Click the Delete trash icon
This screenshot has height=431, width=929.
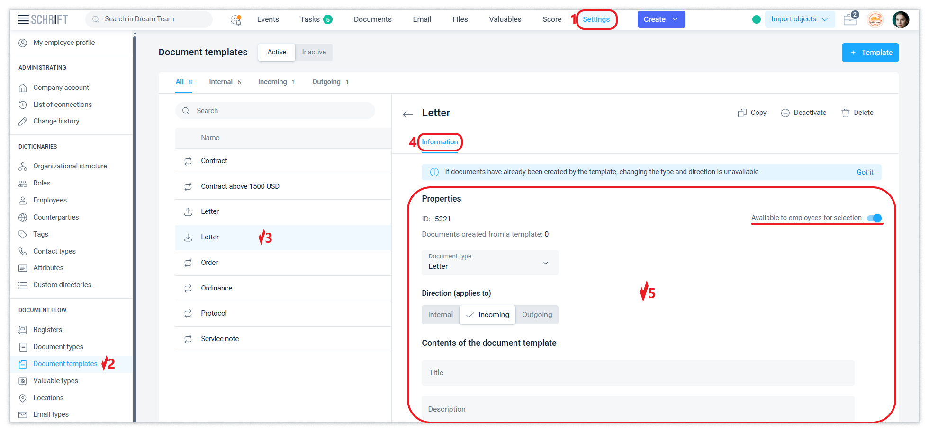(x=845, y=113)
